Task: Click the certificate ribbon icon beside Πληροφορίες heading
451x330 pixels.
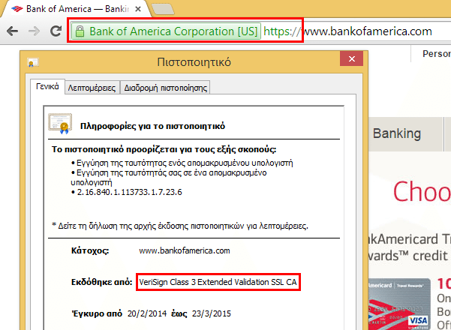Action: (x=60, y=124)
